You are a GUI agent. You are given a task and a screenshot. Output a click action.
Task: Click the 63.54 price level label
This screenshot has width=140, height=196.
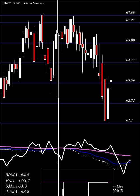130,80
